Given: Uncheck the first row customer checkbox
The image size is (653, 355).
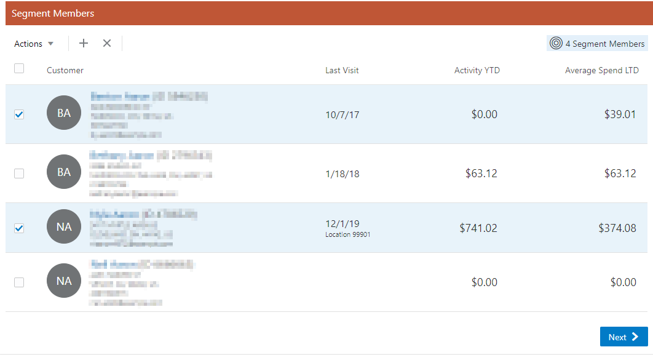Looking at the screenshot, I should (19, 114).
